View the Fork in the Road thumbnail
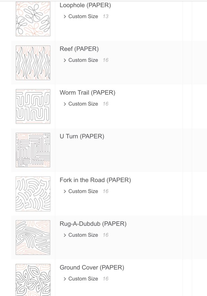Image resolution: width=207 pixels, height=296 pixels. click(33, 194)
